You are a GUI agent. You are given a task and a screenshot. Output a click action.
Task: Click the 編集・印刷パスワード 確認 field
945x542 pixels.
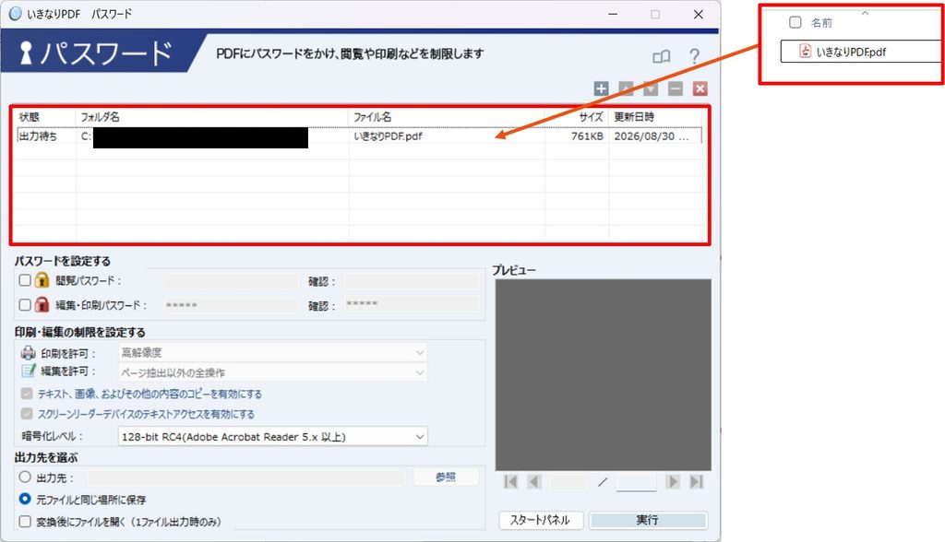(x=413, y=304)
